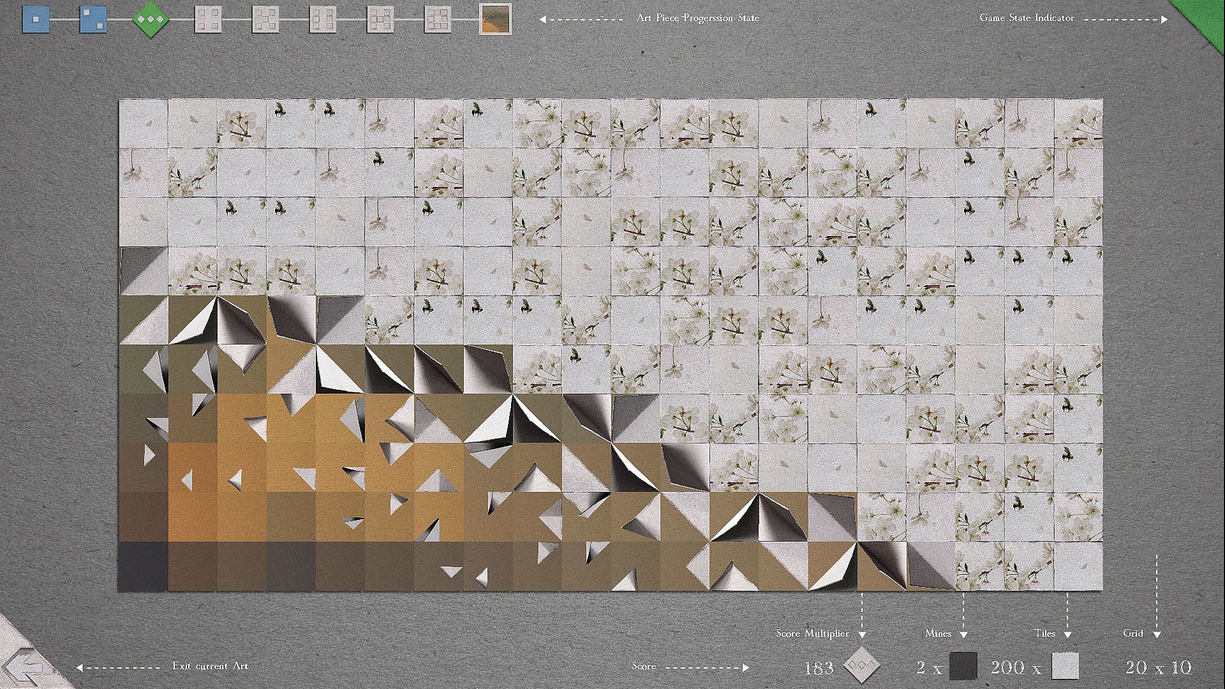Click the dark slate tile at bottom-left corner
1225x689 pixels.
pyautogui.click(x=143, y=567)
